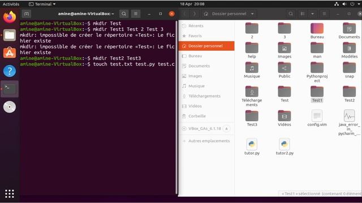The width and height of the screenshot is (362, 203).
Task: Open Images in the sidebar
Action: pos(206,76)
